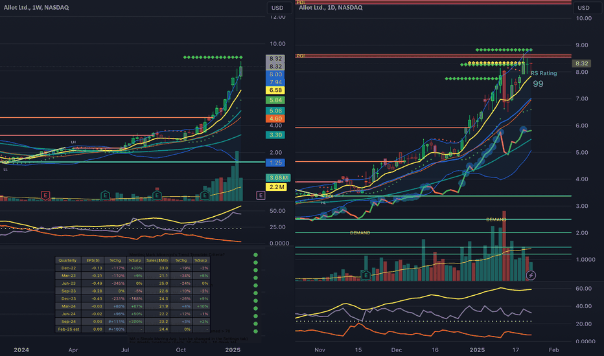
Task: Click the +200% surprise cell
Action: coord(135,322)
